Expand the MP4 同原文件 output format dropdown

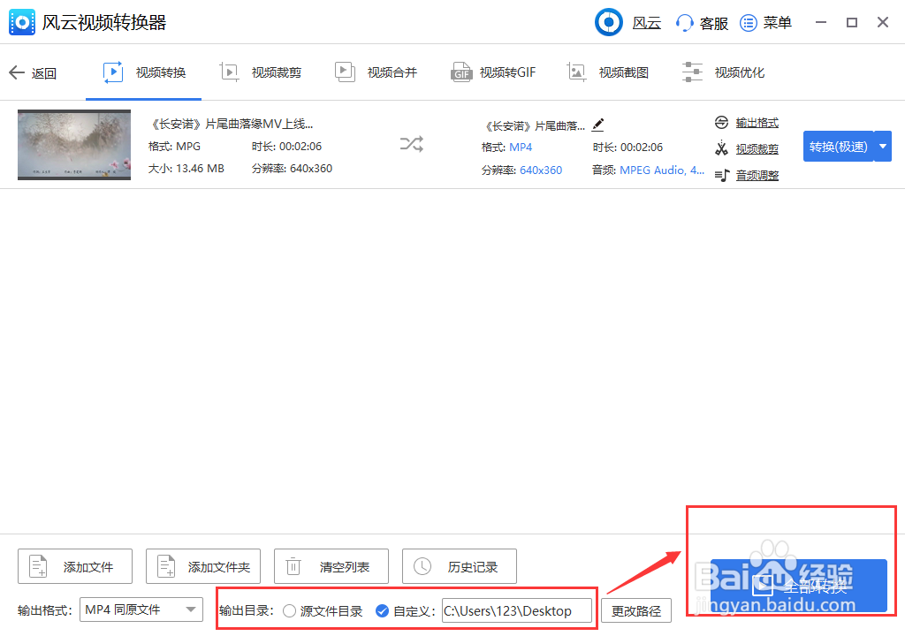pyautogui.click(x=141, y=609)
